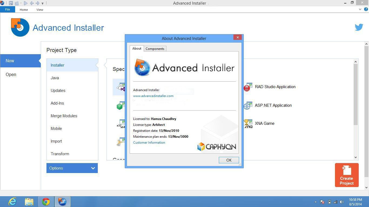This screenshot has width=369, height=207.
Task: Select the RAD Studio Application icon
Action: [248, 87]
